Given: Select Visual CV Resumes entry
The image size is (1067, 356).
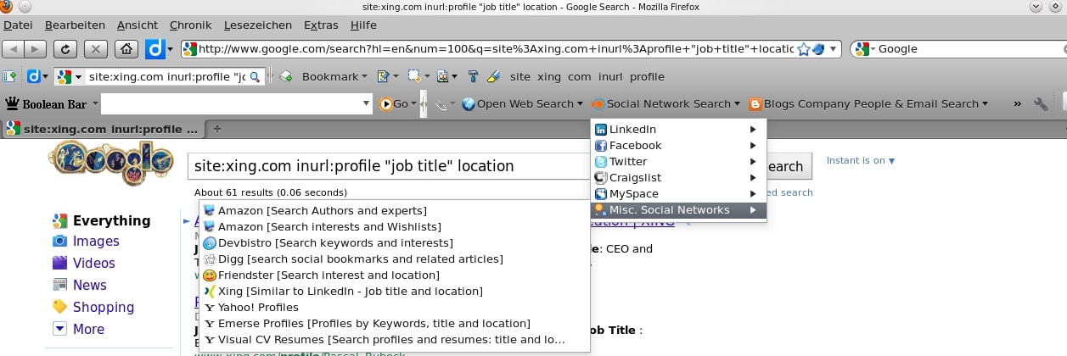Looking at the screenshot, I should click(x=395, y=339).
